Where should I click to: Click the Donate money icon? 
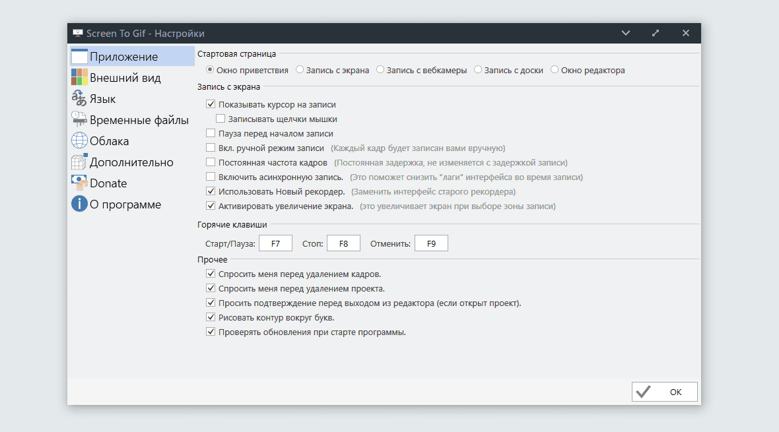[x=79, y=183]
